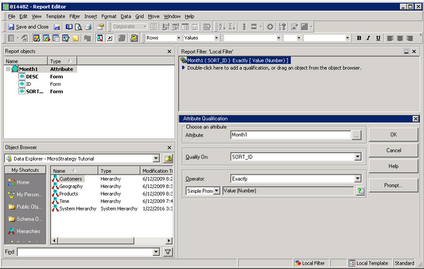Collapse the Month1 attribute tree node
Viewport: 424px width, 269px height.
[8, 69]
